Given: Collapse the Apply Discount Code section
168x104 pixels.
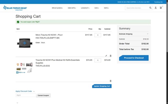Looking at the screenshot, I should coord(25,91).
